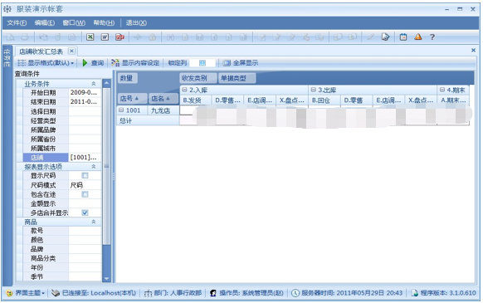Edit the 开始日期 value field
The height and width of the screenshot is (303, 483).
[85, 92]
